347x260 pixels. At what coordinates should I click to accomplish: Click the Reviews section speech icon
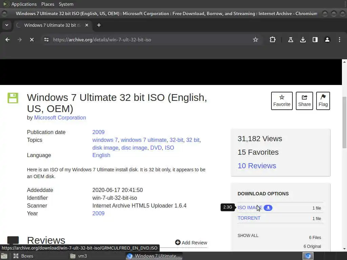coord(13,240)
